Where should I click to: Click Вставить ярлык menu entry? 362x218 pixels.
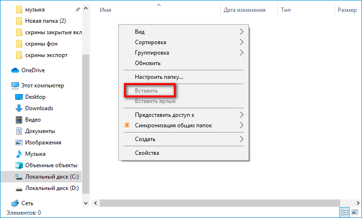pos(183,101)
